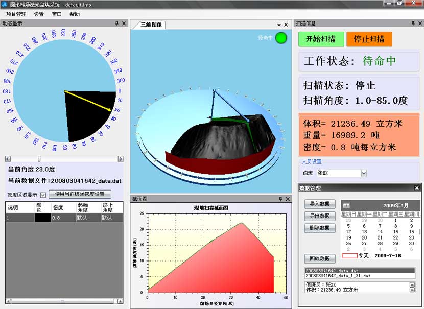The height and width of the screenshot is (309, 424).
Task: Open the 项目管理 menu
Action: tap(16, 14)
